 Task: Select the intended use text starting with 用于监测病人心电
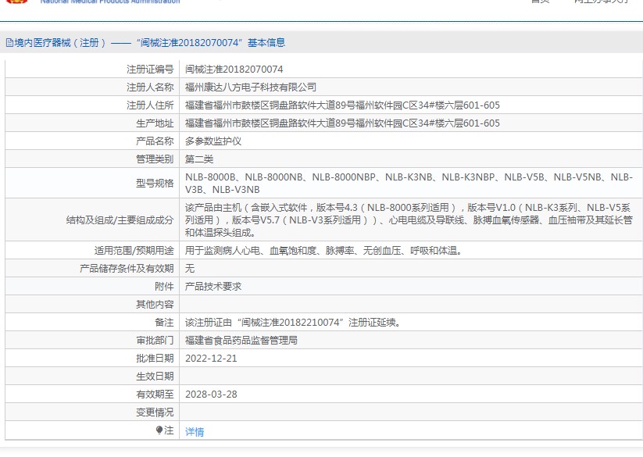pos(324,251)
